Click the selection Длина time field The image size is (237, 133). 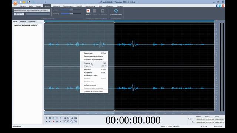coord(219,119)
